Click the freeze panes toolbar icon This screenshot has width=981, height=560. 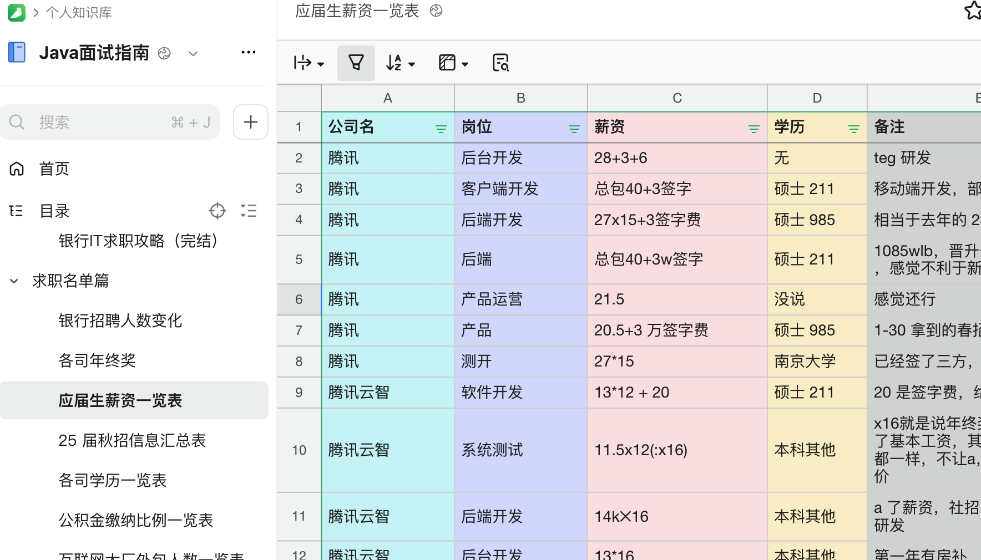point(453,63)
